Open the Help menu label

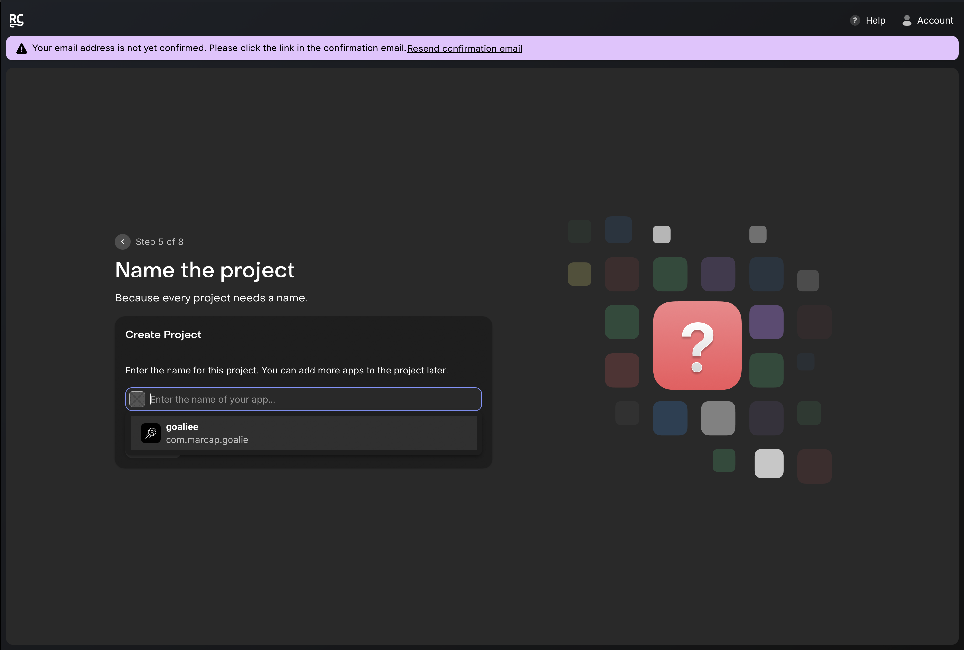[x=875, y=20]
